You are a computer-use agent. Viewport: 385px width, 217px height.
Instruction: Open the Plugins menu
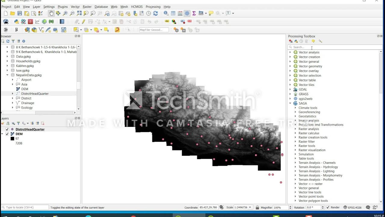pyautogui.click(x=63, y=7)
